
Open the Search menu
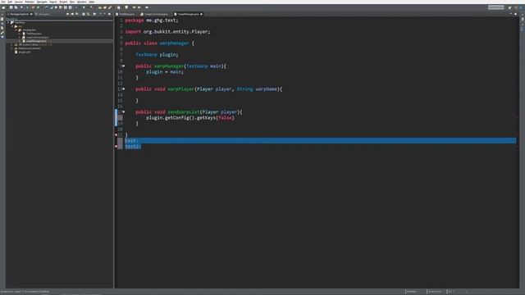(53, 2)
